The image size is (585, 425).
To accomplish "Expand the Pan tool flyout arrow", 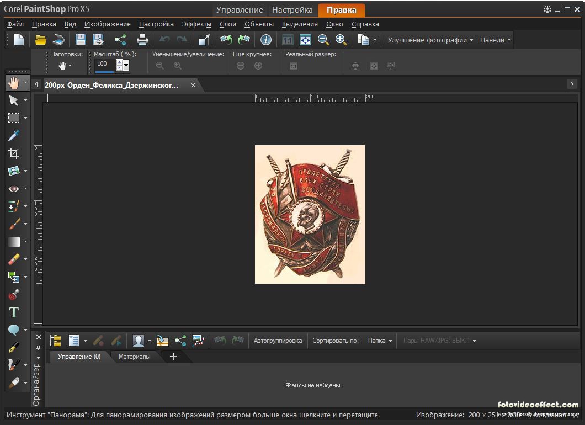I will pyautogui.click(x=25, y=83).
